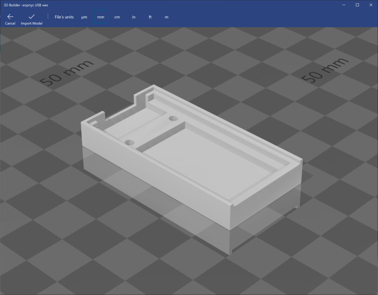Select mm as the file's units
The image size is (378, 295).
[101, 17]
